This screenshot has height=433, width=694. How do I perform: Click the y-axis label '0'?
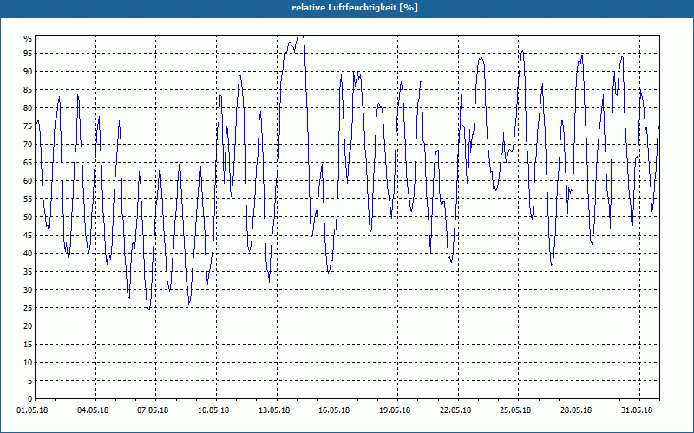tap(29, 399)
